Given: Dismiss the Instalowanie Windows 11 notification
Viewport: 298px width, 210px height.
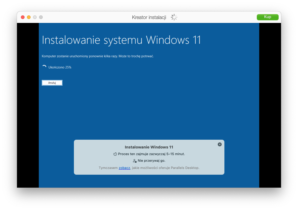Looking at the screenshot, I should [220, 145].
